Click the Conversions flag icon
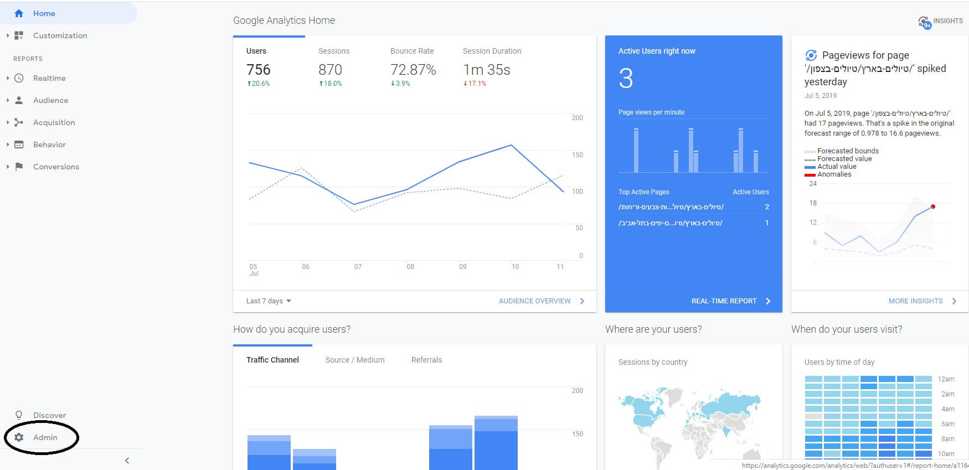The width and height of the screenshot is (969, 470). (x=19, y=167)
